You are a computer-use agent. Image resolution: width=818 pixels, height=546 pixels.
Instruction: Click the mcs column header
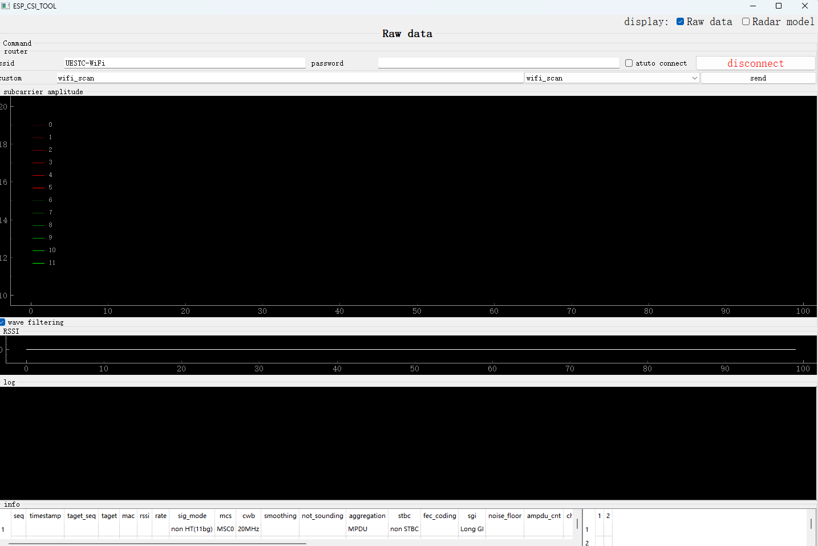pyautogui.click(x=225, y=516)
